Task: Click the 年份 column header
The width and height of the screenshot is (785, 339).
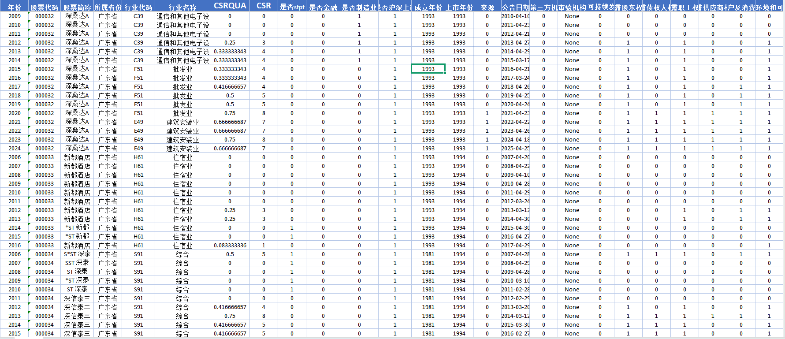Action: tap(15, 7)
